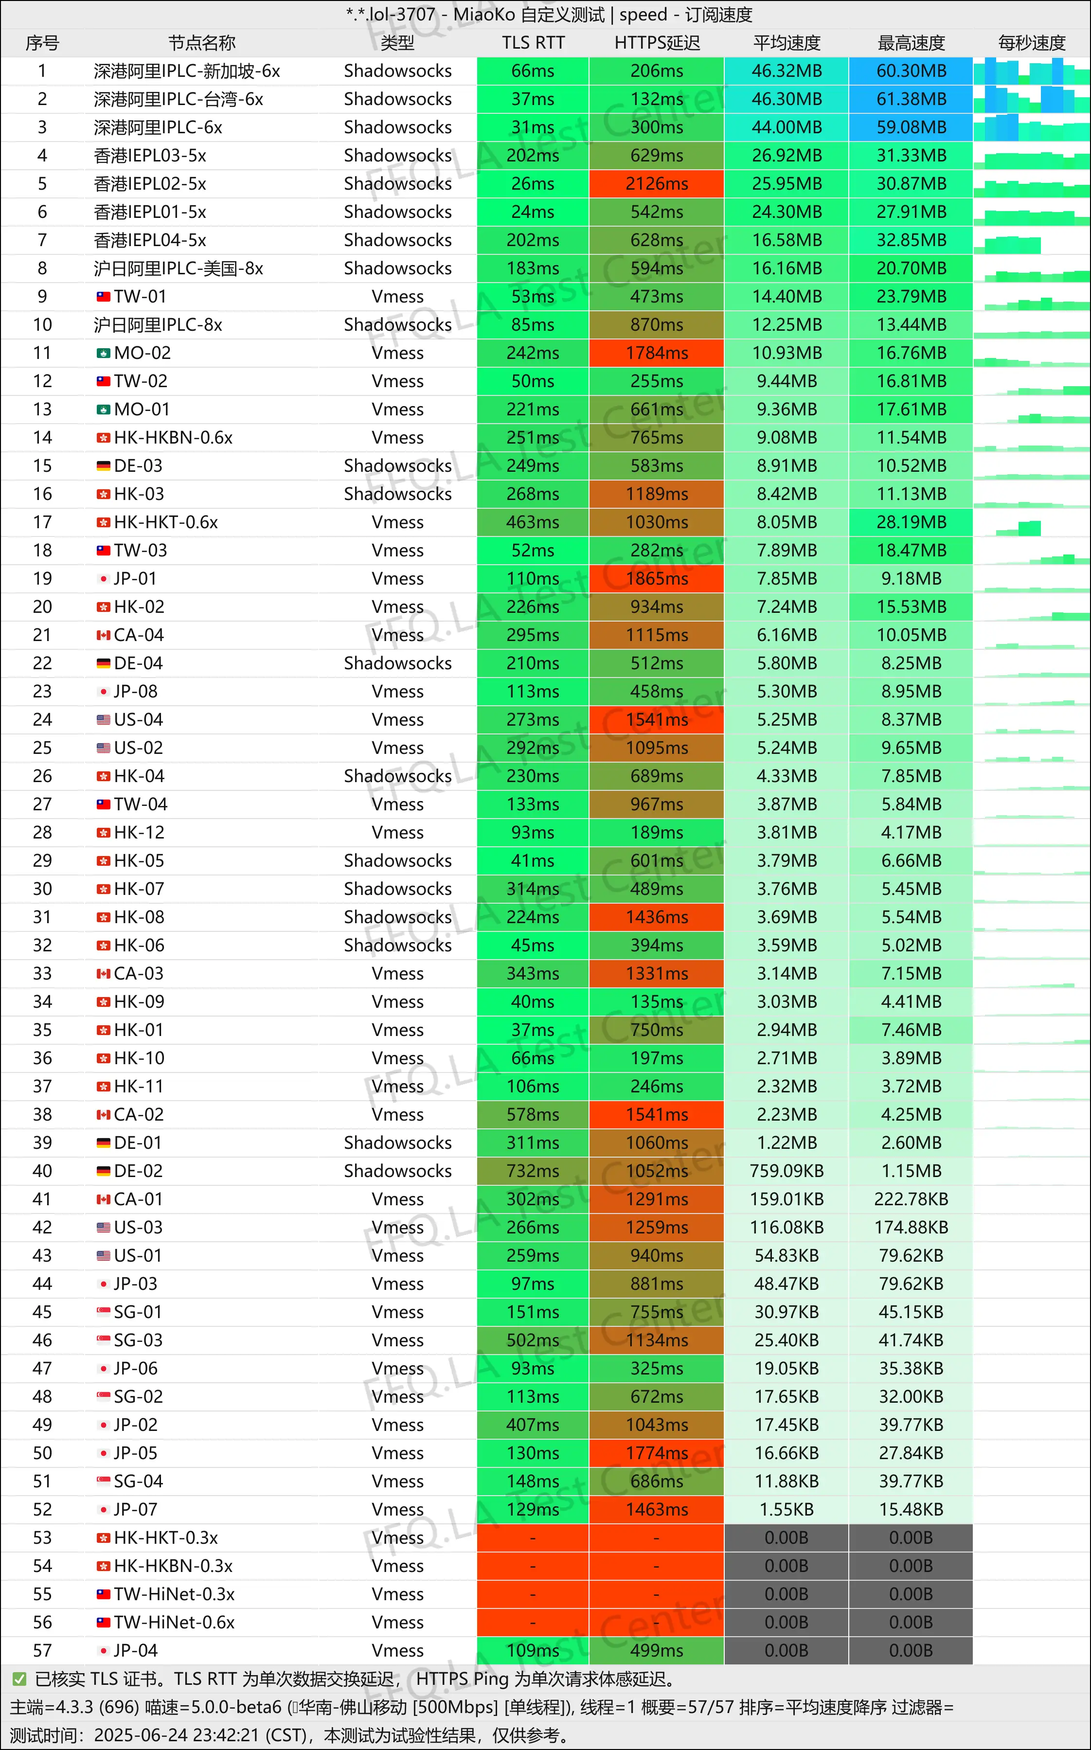Click the TLS RTT column header
1091x1750 pixels.
coord(533,43)
